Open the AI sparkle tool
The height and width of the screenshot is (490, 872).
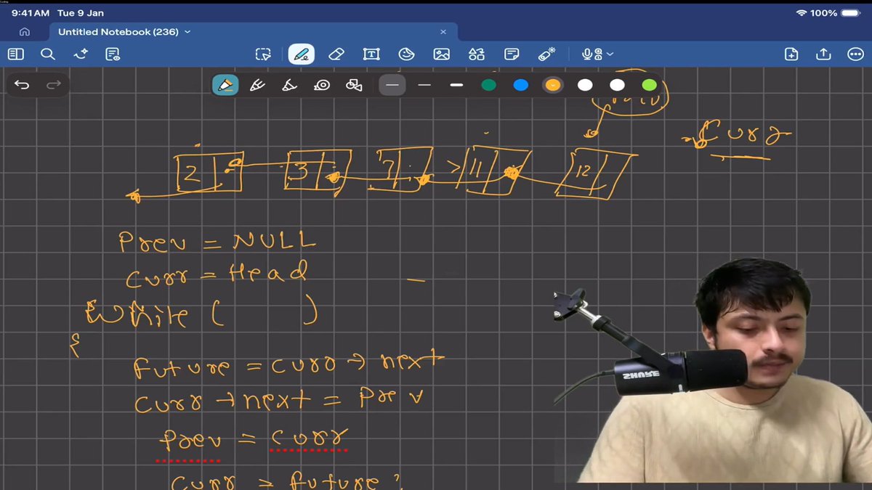point(81,54)
